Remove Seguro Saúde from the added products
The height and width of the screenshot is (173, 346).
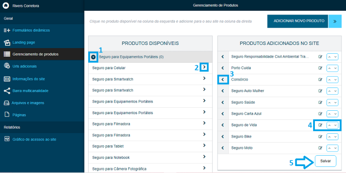click(x=223, y=103)
